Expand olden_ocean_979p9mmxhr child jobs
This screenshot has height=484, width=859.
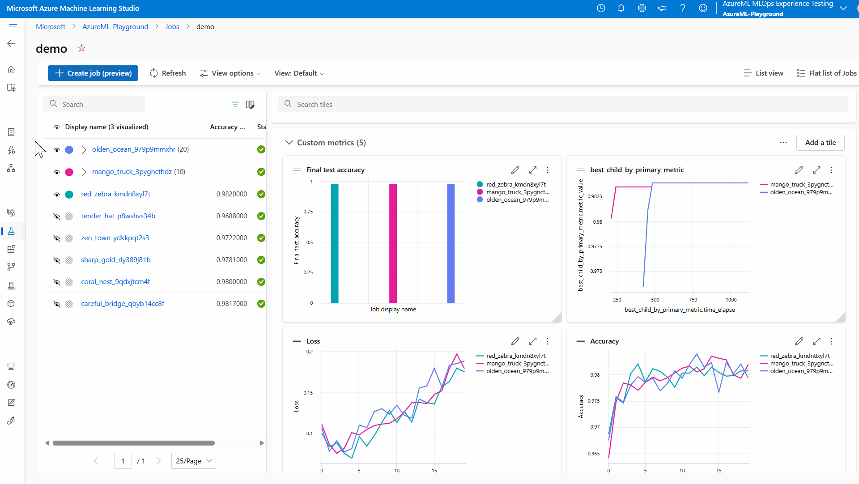pos(84,149)
